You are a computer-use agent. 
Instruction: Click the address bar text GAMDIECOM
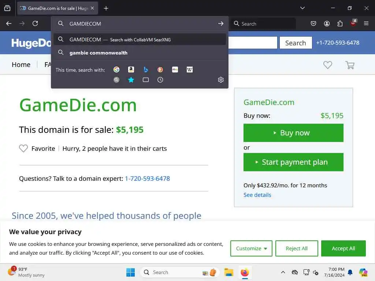pos(85,24)
